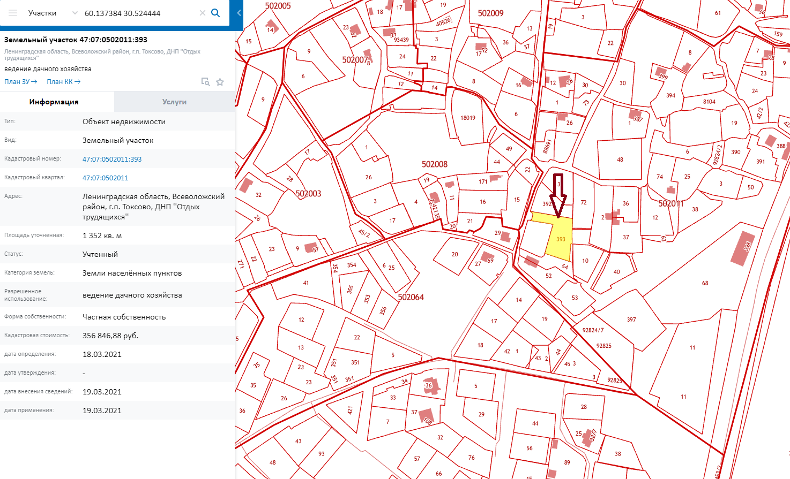Click the Вид value Земельный участок
This screenshot has height=479, width=790.
point(118,140)
